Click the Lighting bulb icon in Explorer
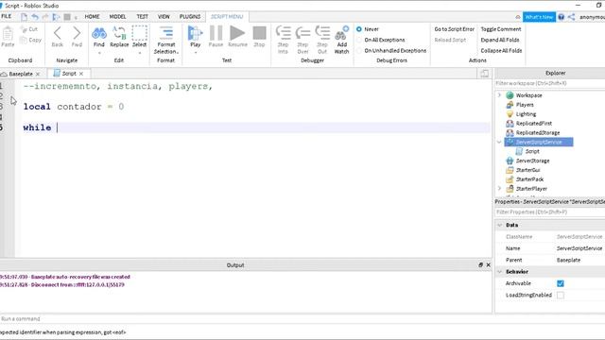 coord(510,114)
